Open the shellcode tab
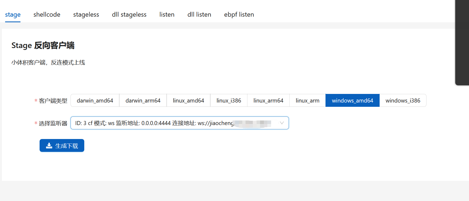 tap(47, 14)
